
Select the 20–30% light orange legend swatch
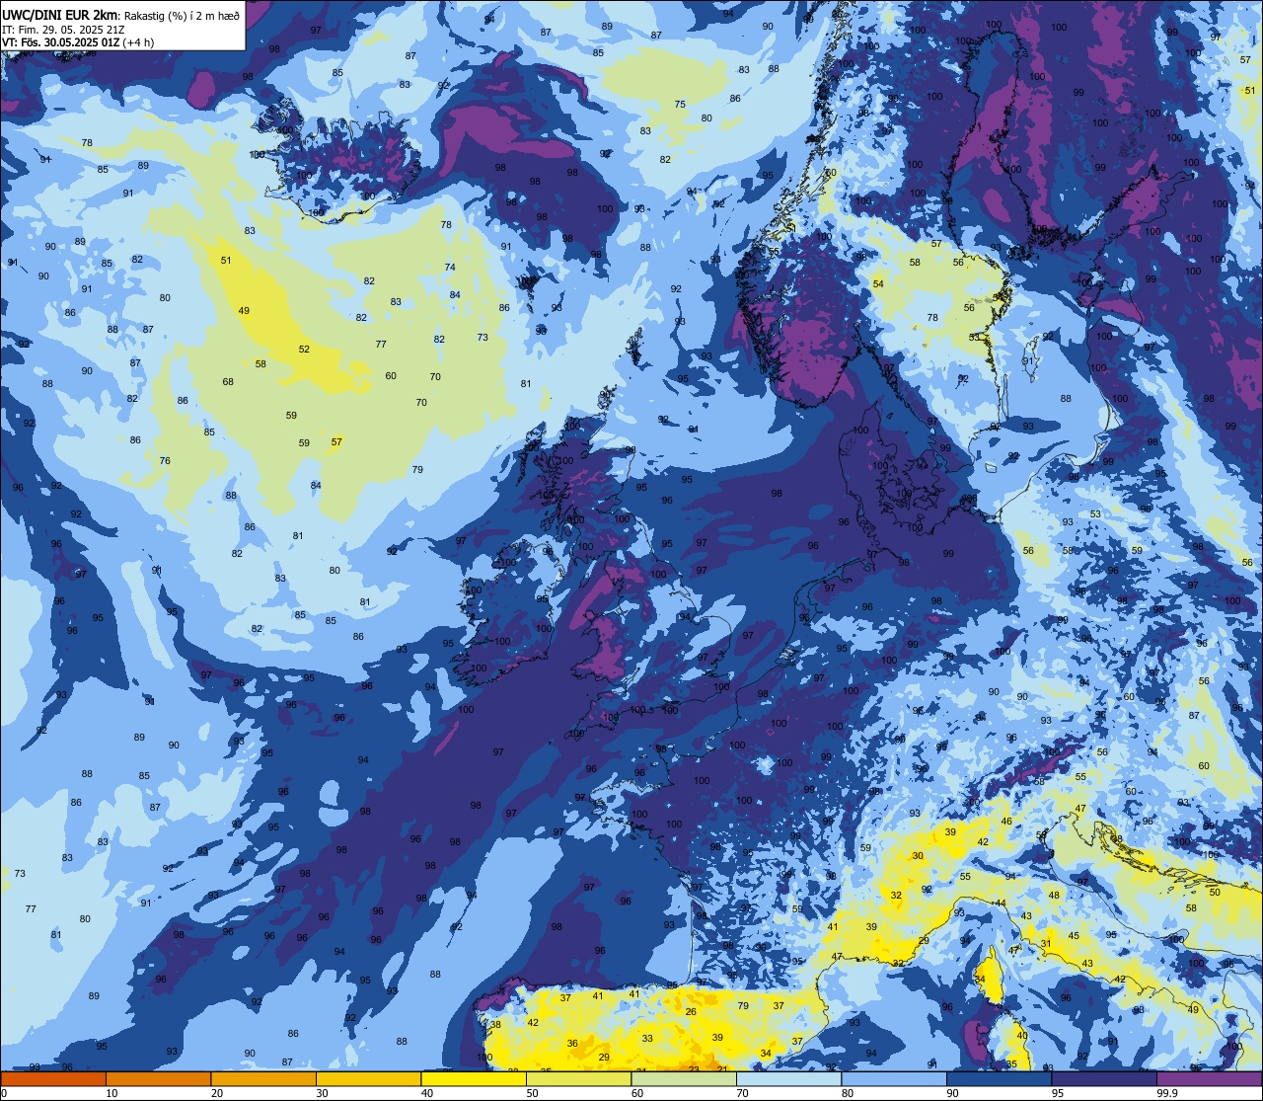pyautogui.click(x=263, y=1078)
